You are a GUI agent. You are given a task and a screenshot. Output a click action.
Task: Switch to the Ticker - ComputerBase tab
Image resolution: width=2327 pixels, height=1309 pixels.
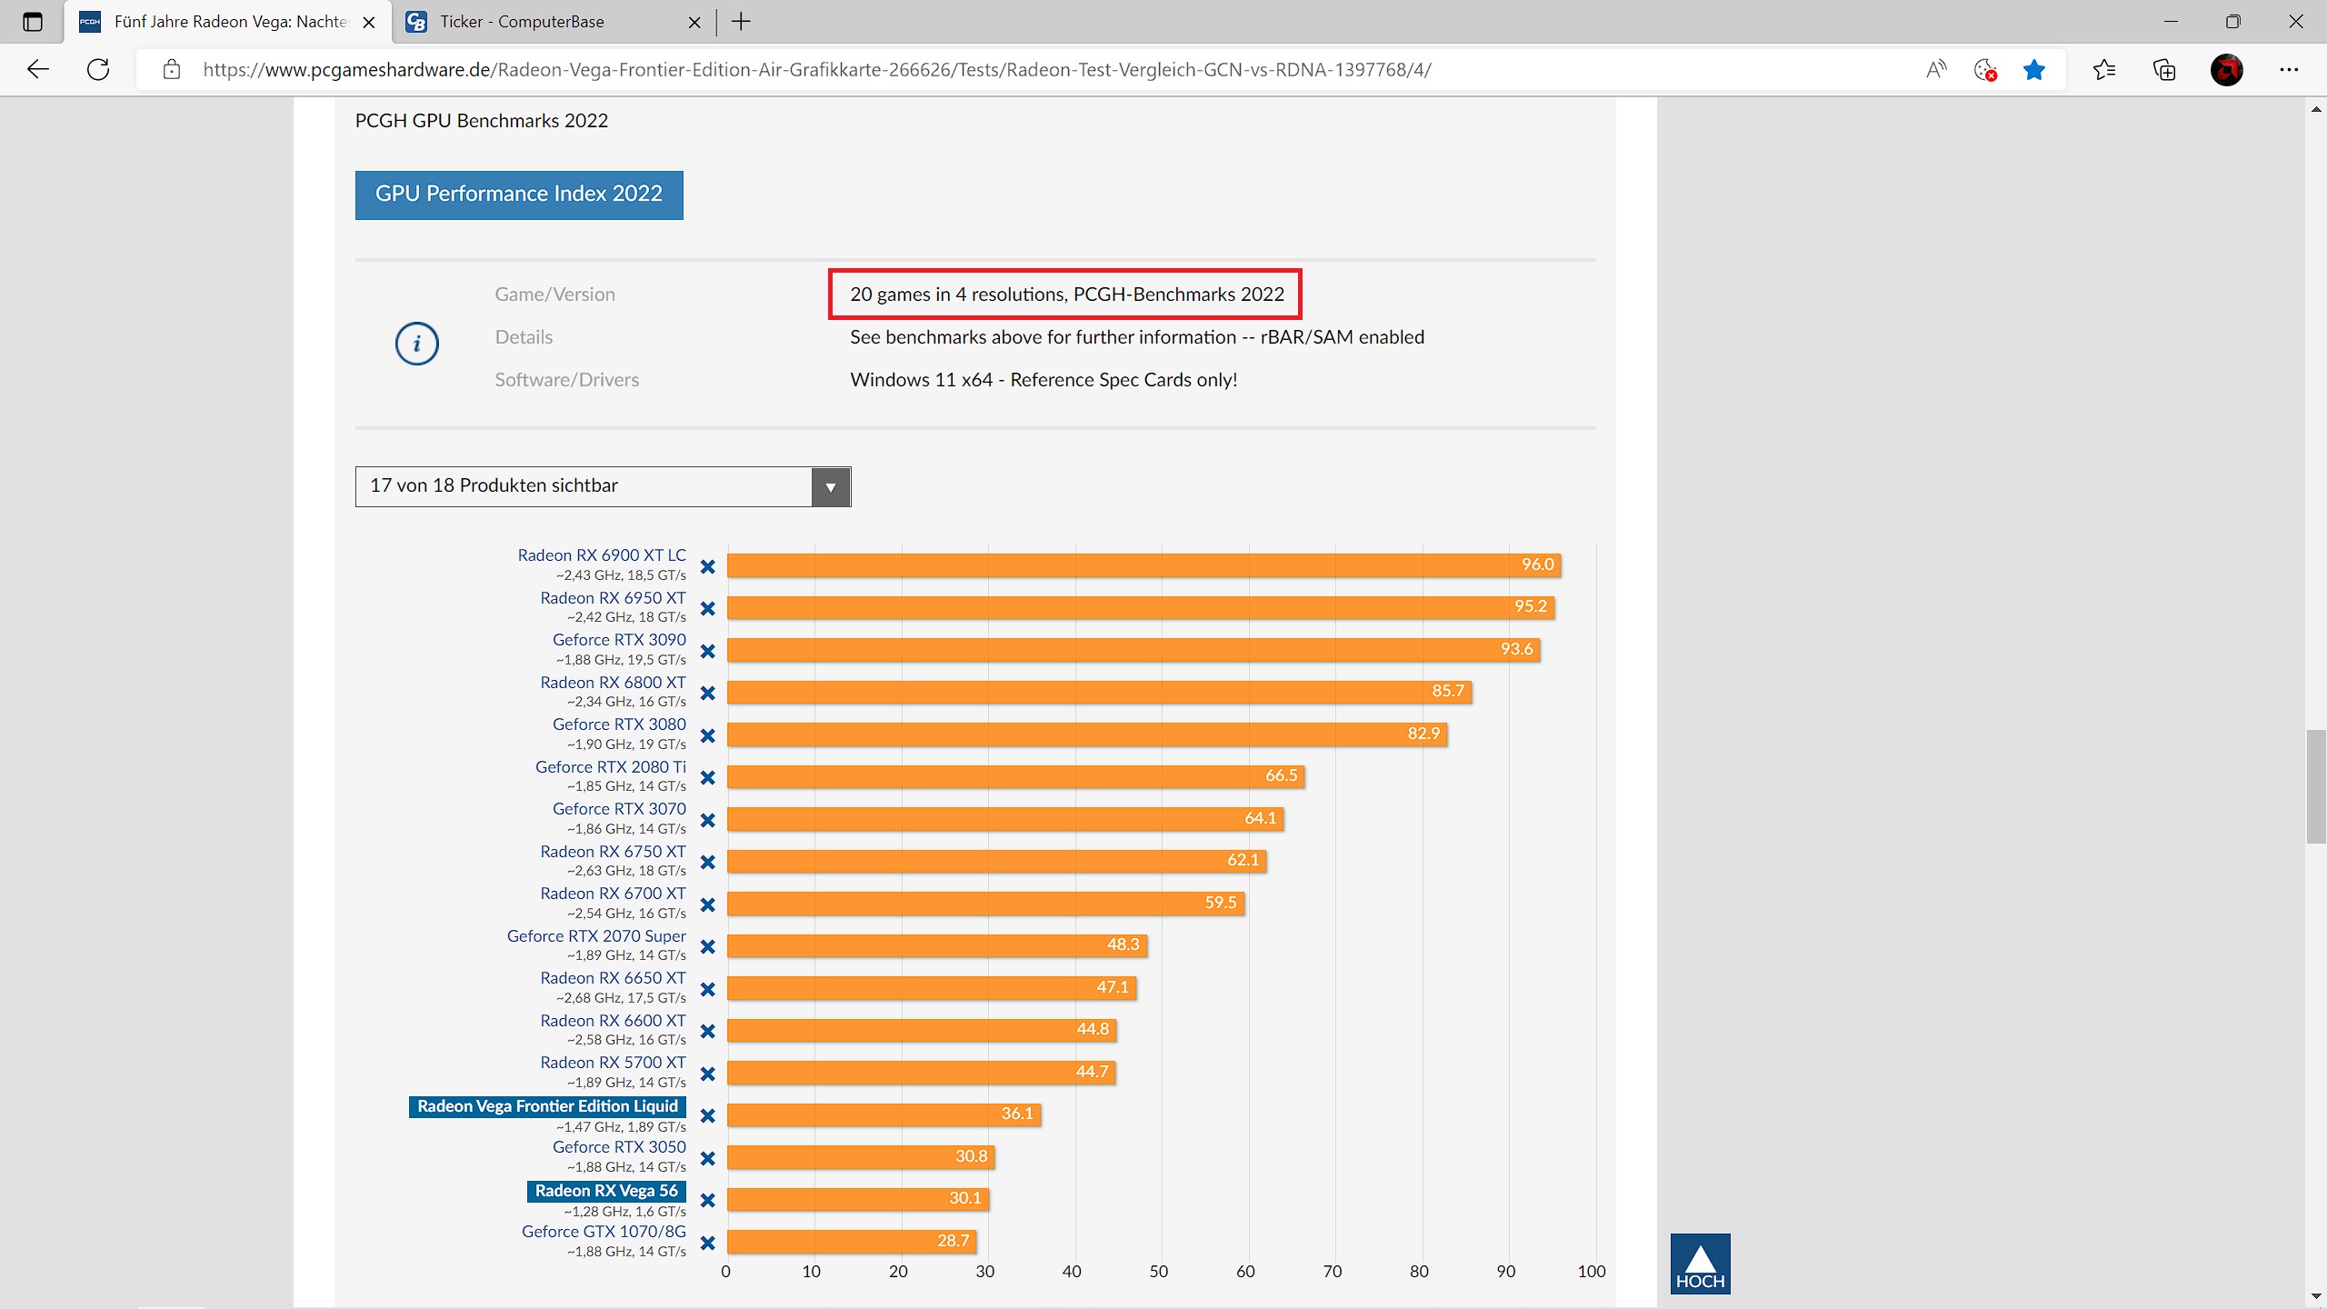point(522,22)
